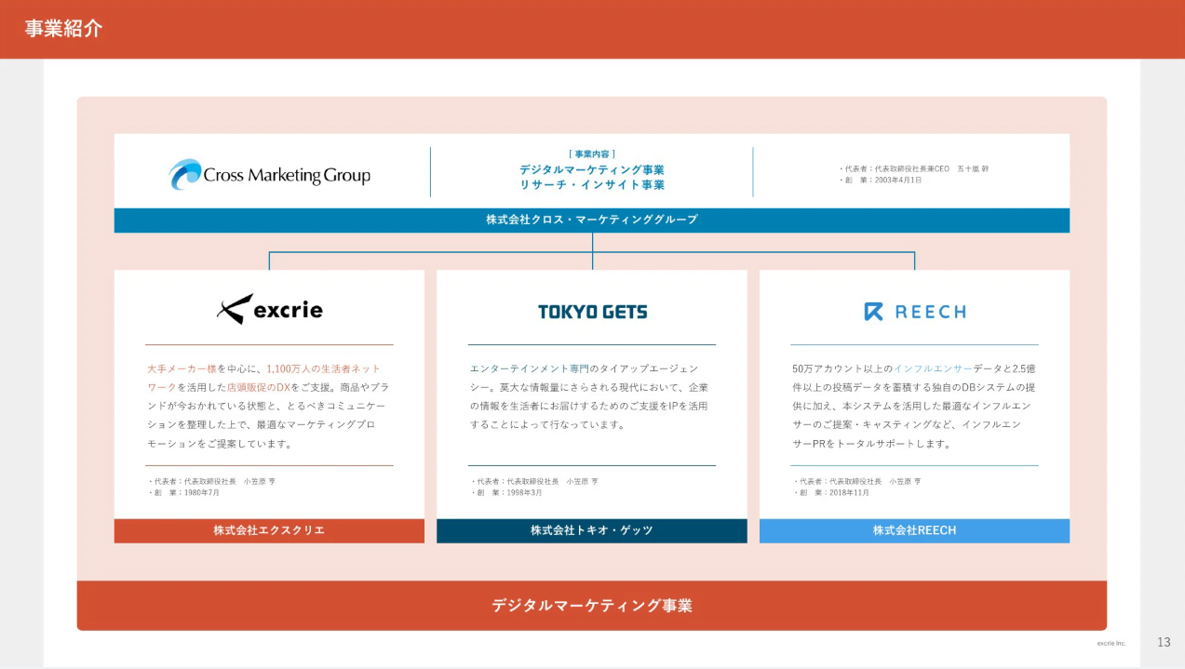Click the TOKYO GETS logo
Screen dimensions: 1185x669
[x=592, y=312]
